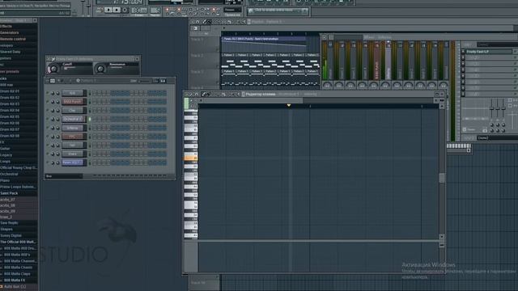
Task: Open piano roll main menu arrow icon
Action: pos(187,95)
